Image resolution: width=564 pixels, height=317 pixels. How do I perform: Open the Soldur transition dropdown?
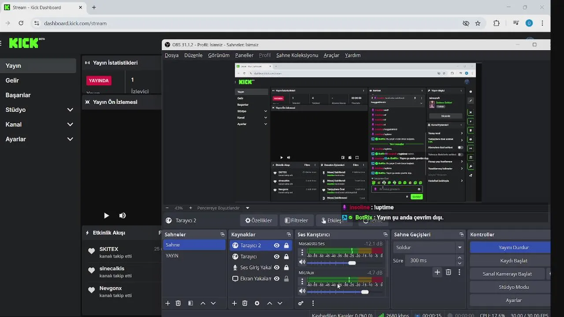[429, 247]
